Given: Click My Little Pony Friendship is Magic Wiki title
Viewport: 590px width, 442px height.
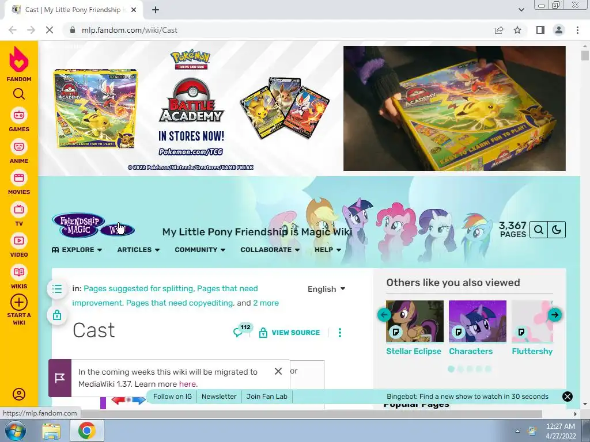Looking at the screenshot, I should point(257,232).
